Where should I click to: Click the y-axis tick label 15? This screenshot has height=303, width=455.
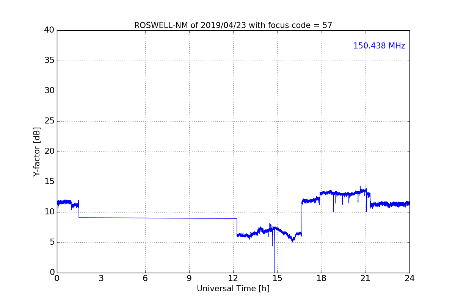[x=49, y=182]
